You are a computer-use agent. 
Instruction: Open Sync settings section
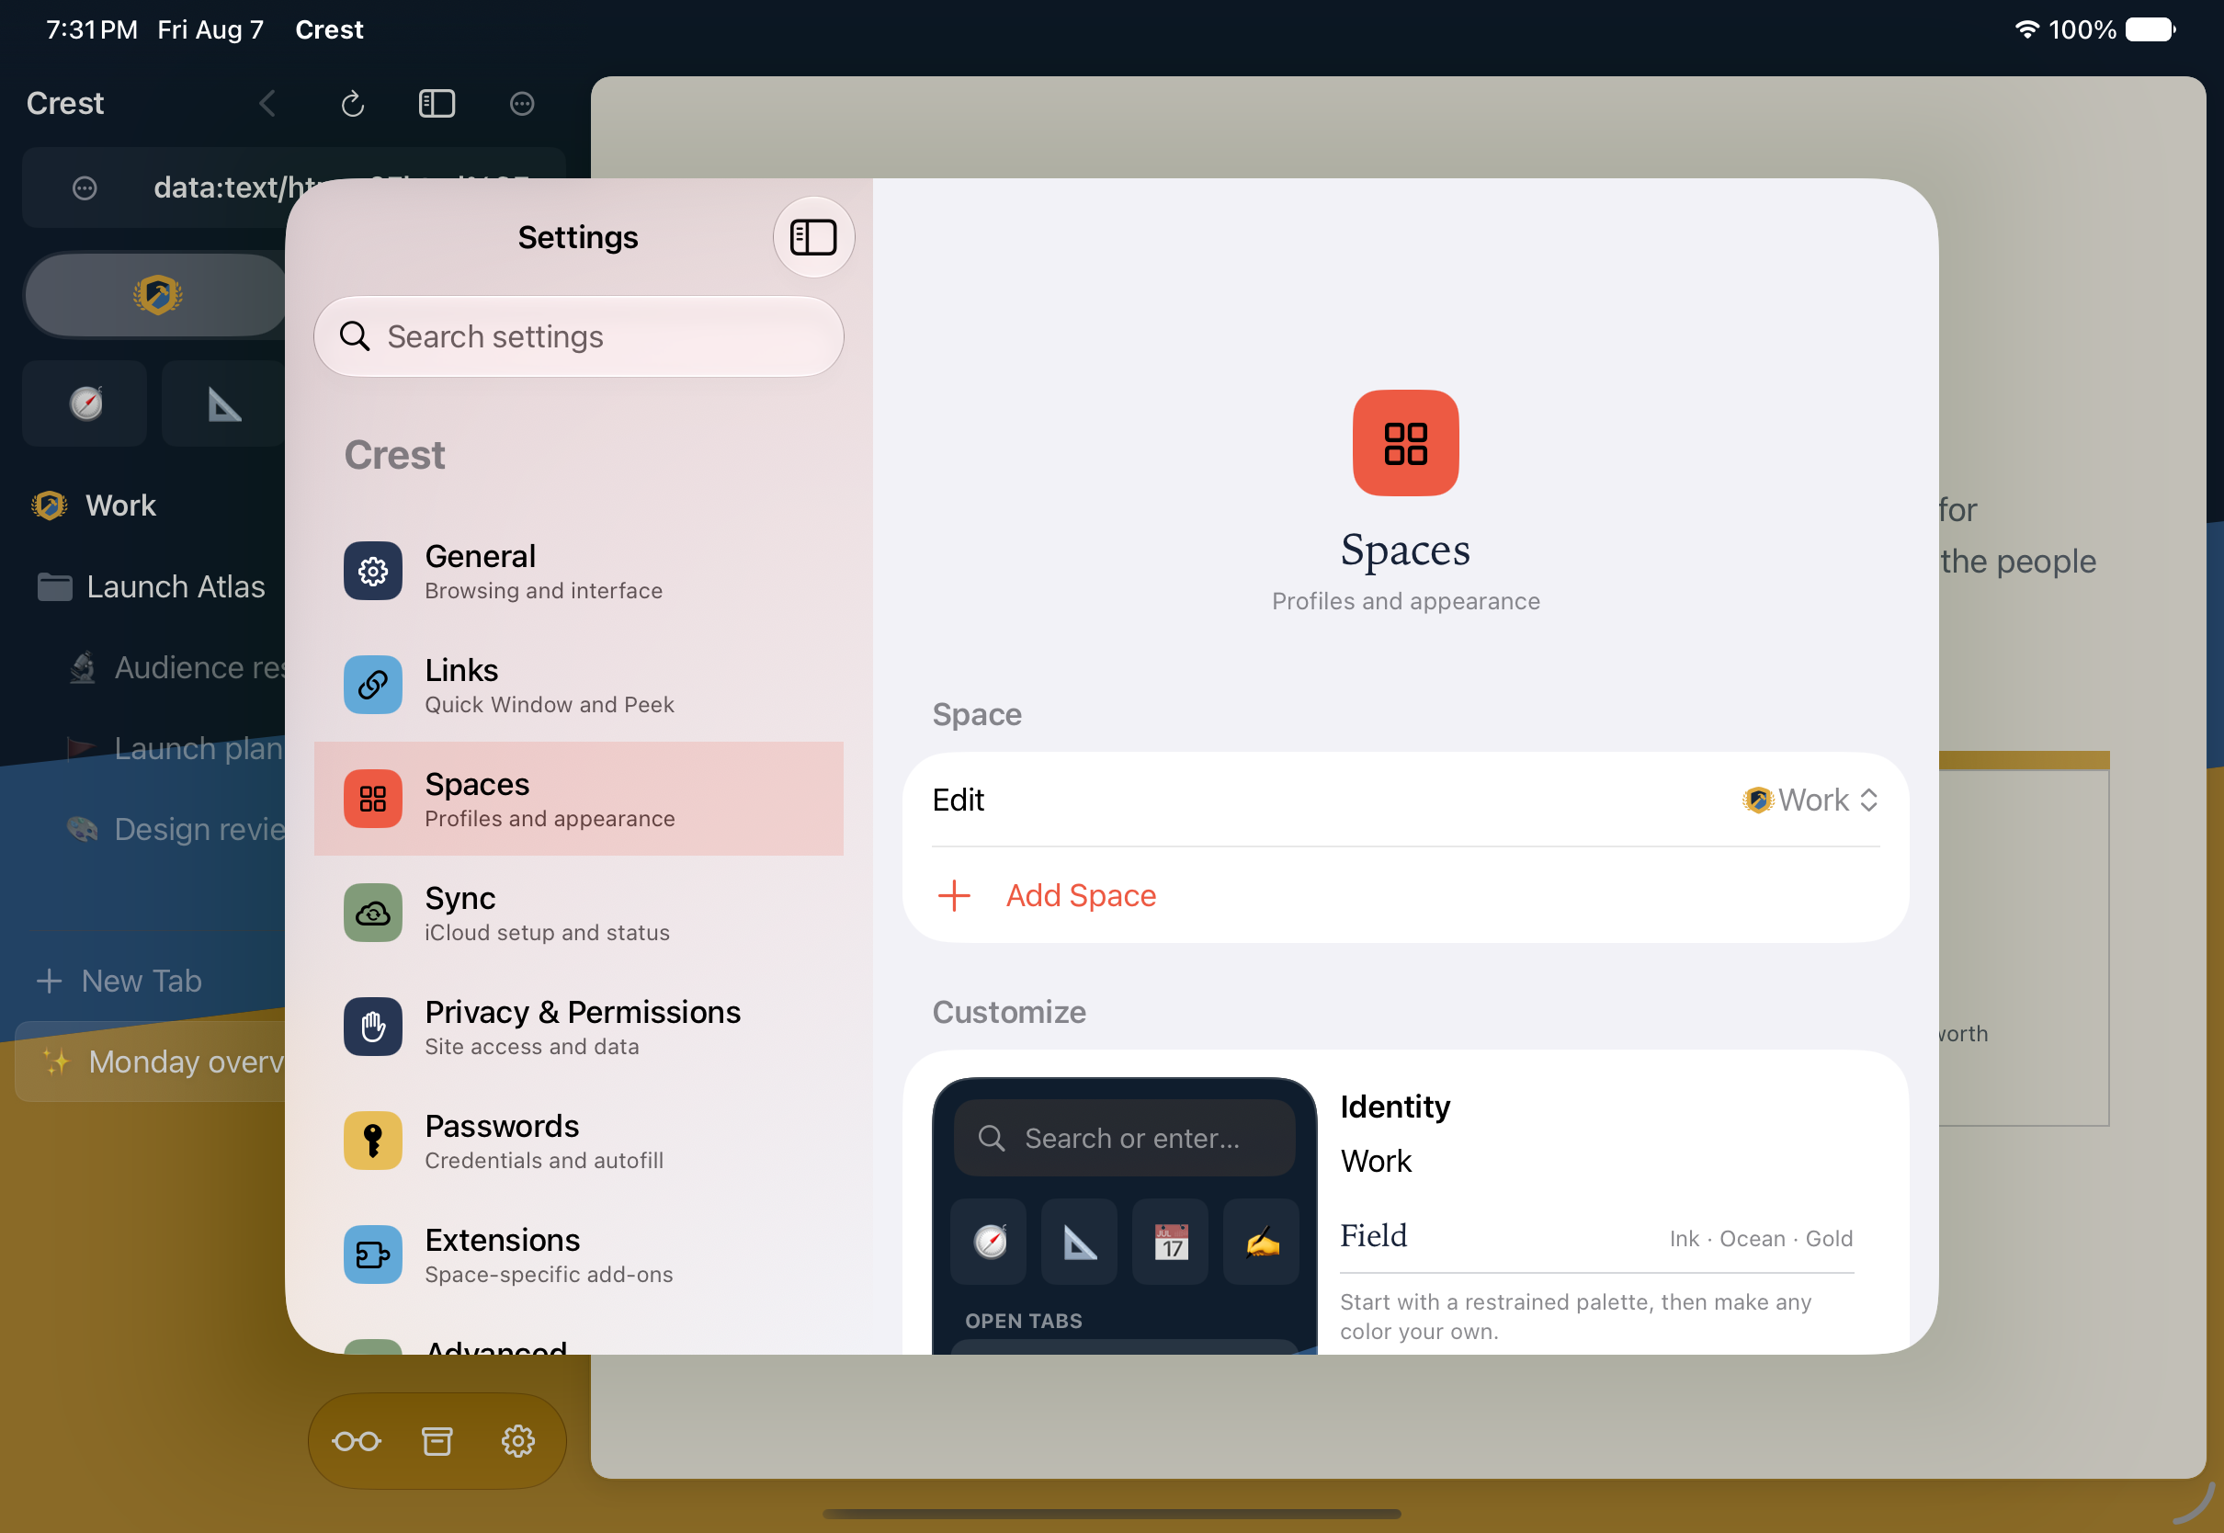point(579,914)
